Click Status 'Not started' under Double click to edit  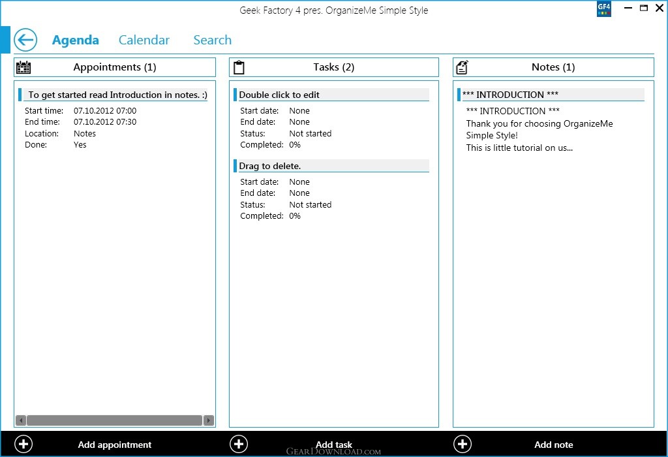point(310,133)
